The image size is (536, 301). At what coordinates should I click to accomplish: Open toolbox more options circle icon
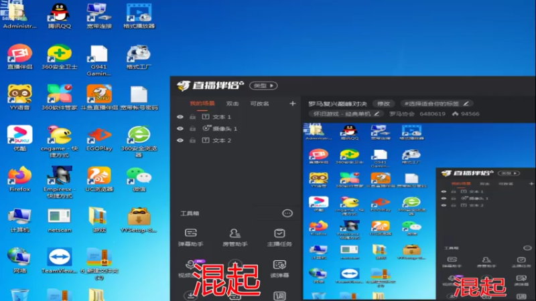point(287,213)
